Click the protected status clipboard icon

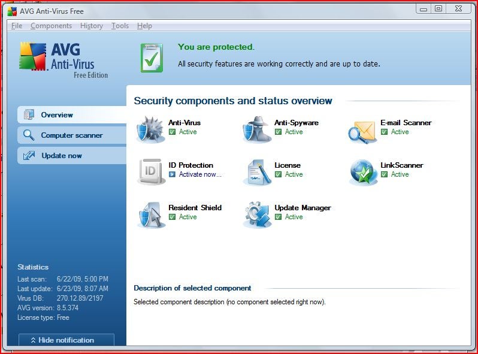152,58
